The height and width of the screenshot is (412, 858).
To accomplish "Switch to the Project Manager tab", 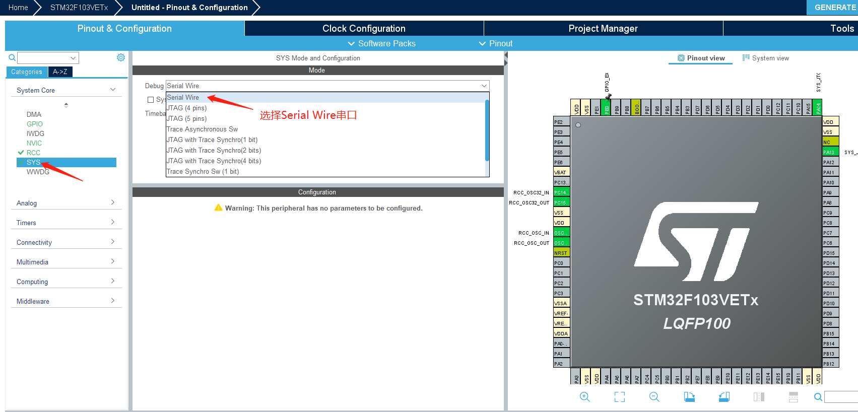I will (x=603, y=28).
